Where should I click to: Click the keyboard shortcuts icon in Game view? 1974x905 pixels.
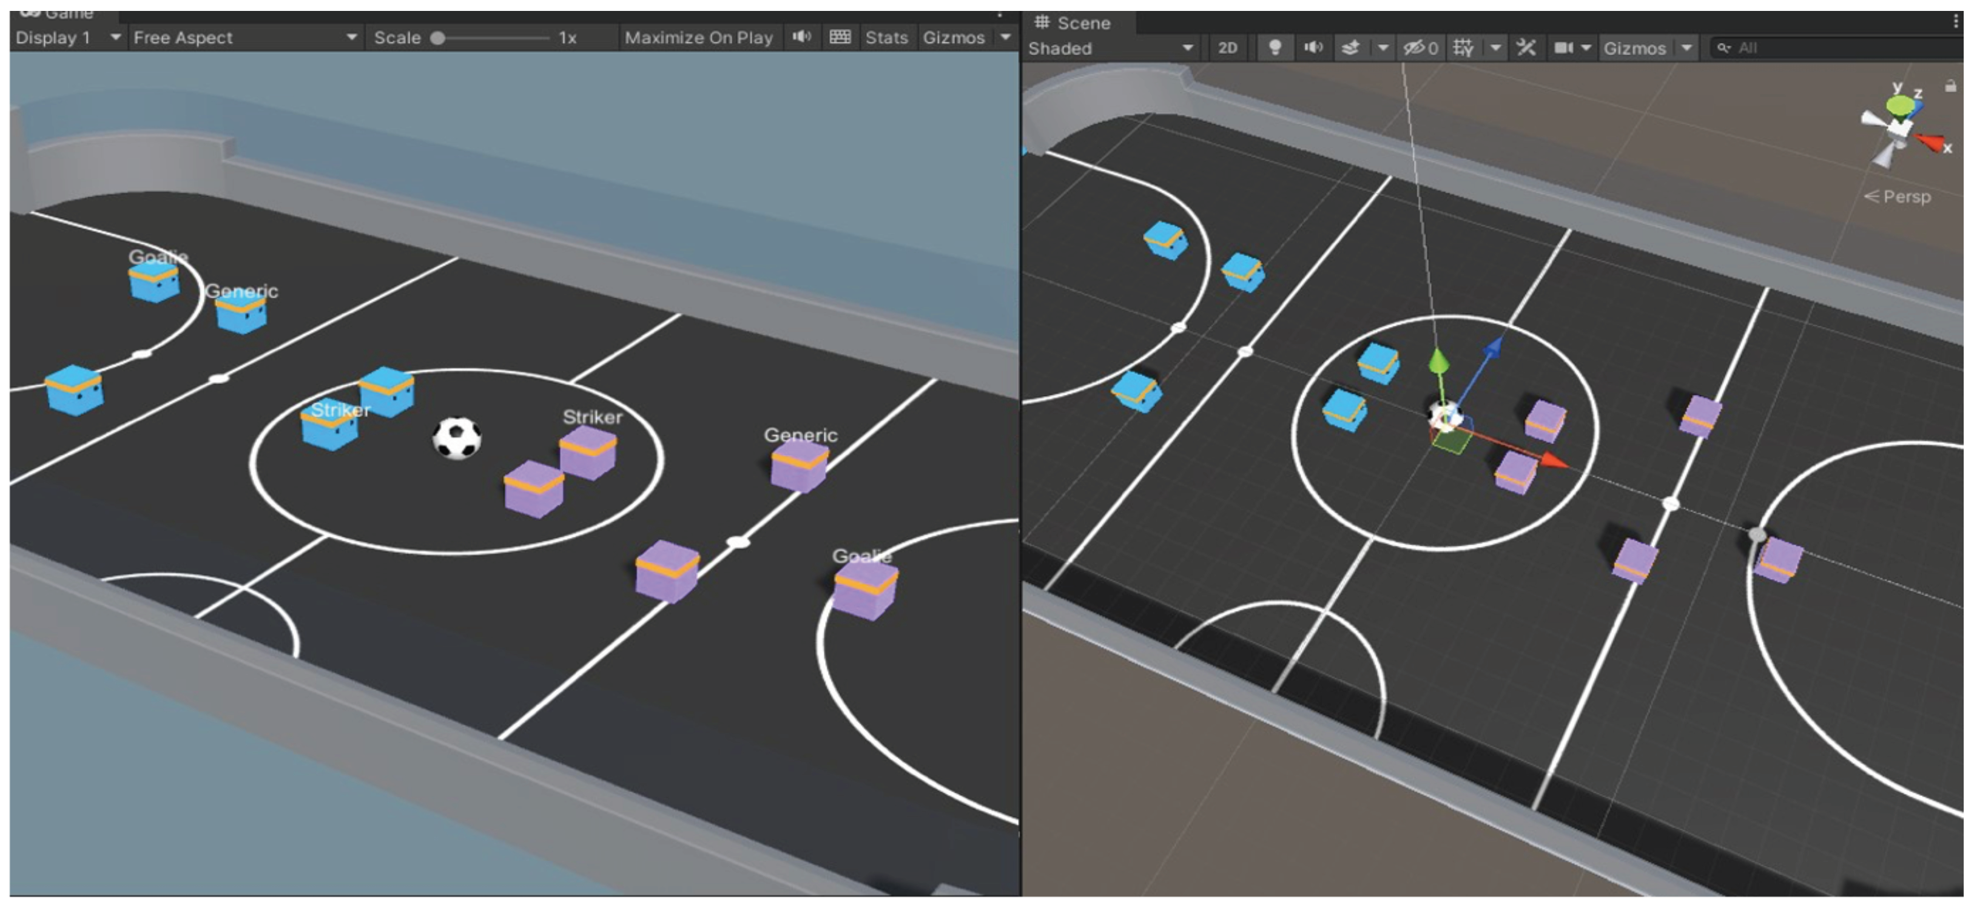point(840,37)
